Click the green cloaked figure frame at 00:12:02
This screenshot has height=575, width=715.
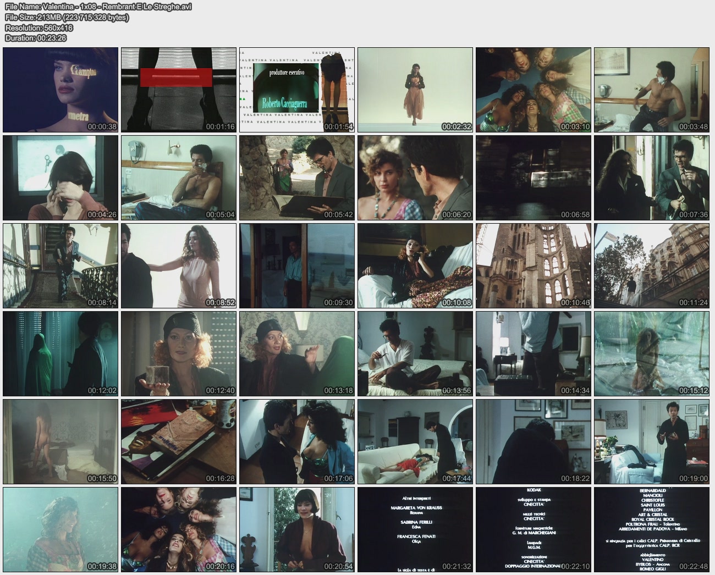click(x=61, y=353)
